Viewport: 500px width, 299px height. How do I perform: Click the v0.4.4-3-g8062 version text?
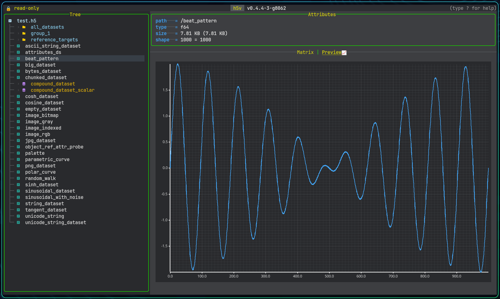(x=267, y=8)
